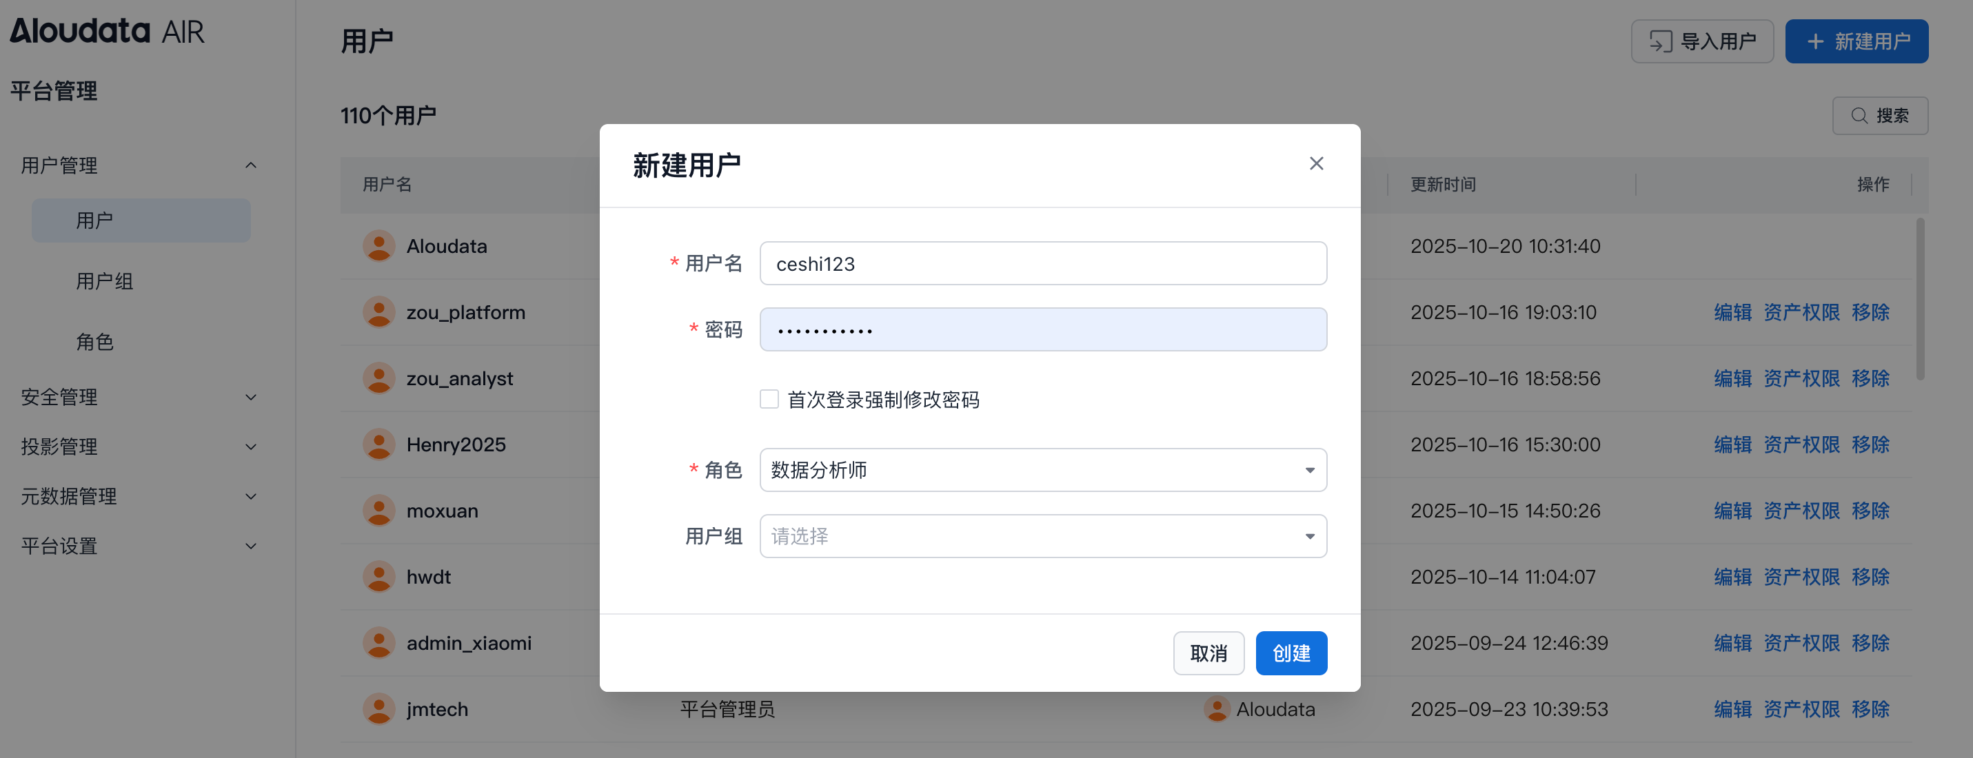The width and height of the screenshot is (1973, 758).
Task: Click the 创建 button
Action: [1291, 653]
